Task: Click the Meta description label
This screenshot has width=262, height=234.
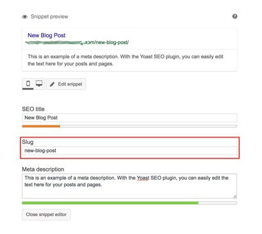Action: [x=43, y=169]
